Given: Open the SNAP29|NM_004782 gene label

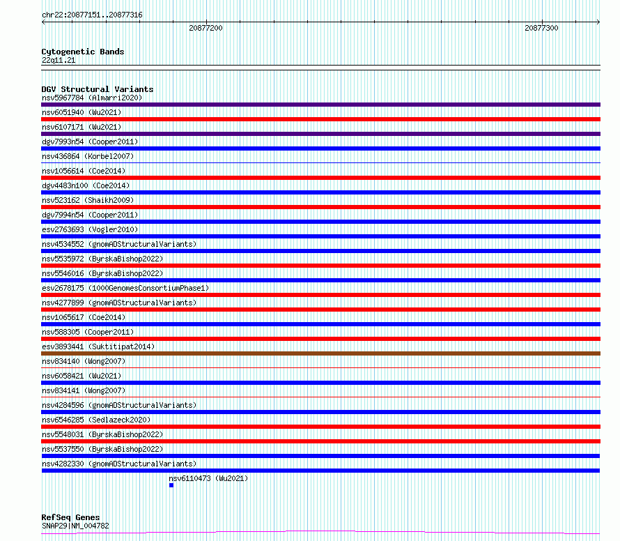Looking at the screenshot, I should pos(75,526).
